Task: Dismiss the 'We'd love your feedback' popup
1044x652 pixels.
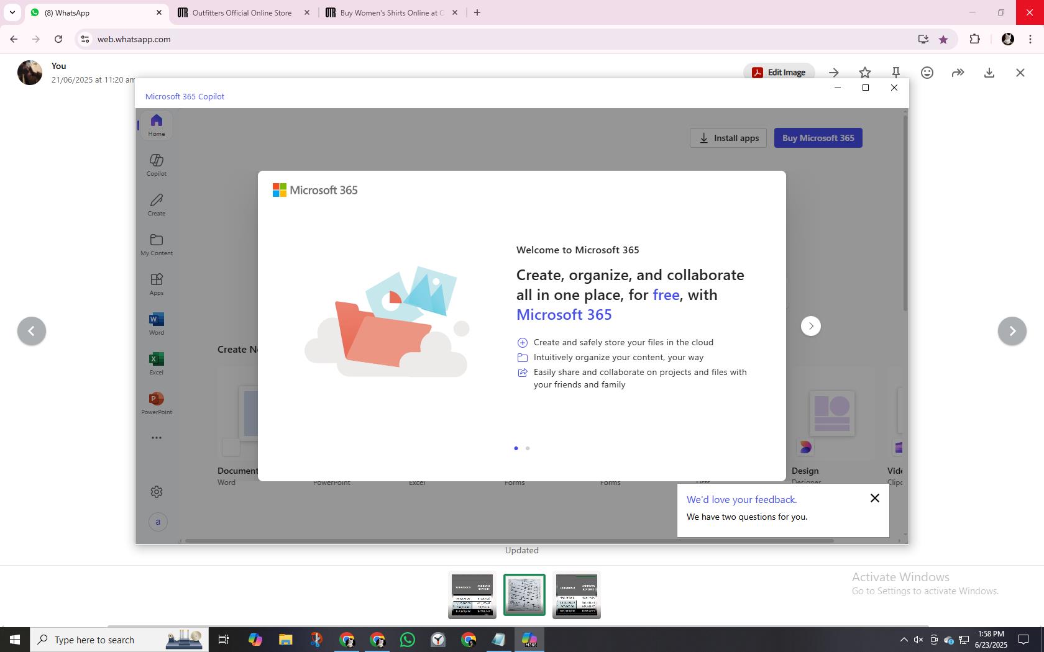Action: pyautogui.click(x=875, y=498)
